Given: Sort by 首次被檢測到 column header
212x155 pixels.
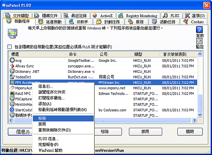Looking at the screenshot, I should point(178,54).
